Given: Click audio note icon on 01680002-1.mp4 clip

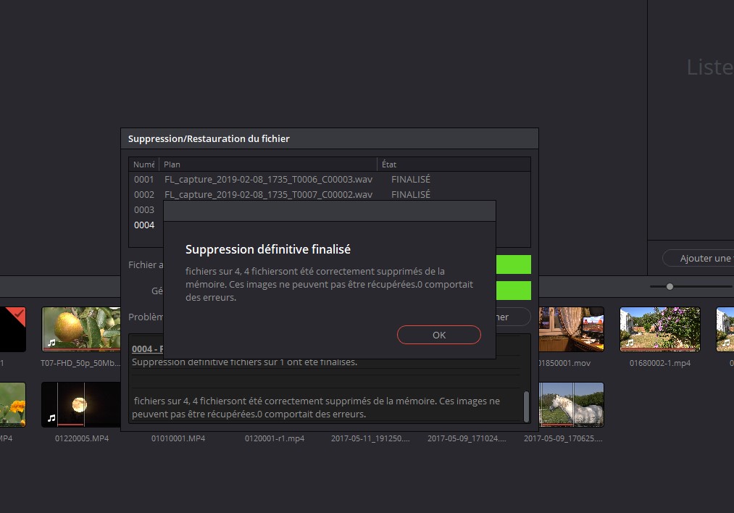Looking at the screenshot, I should click(x=629, y=341).
